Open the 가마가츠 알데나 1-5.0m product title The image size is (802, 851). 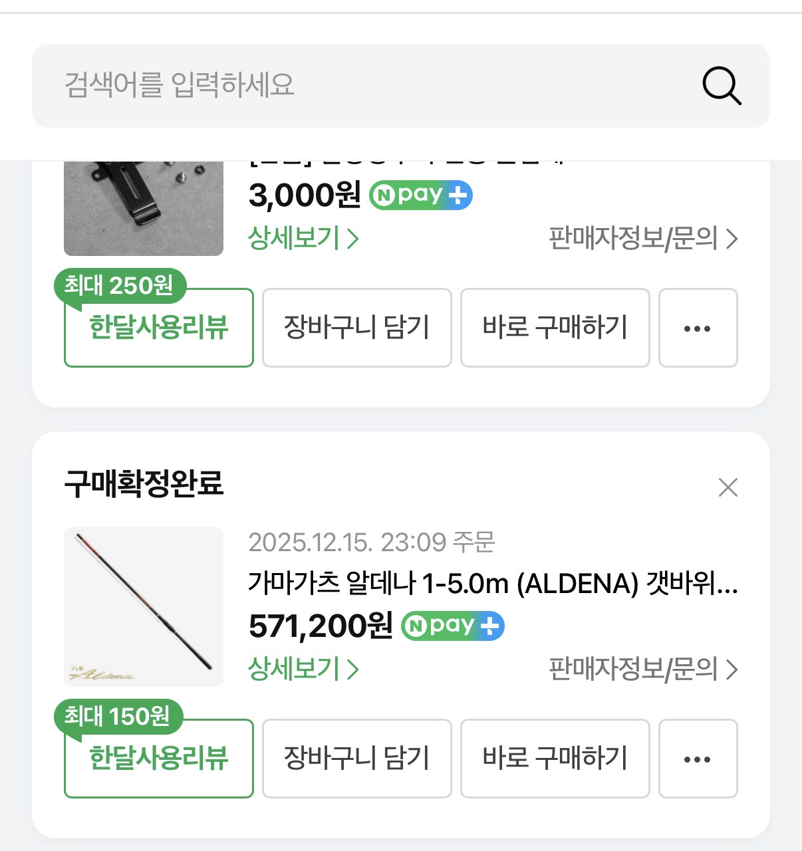click(x=492, y=584)
